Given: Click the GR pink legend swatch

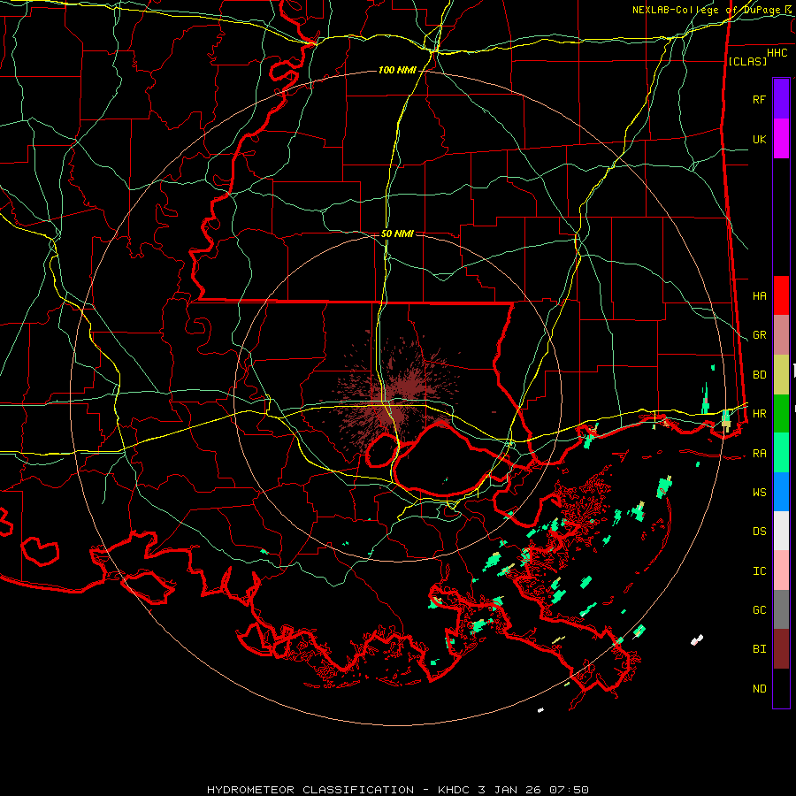Looking at the screenshot, I should pyautogui.click(x=781, y=335).
